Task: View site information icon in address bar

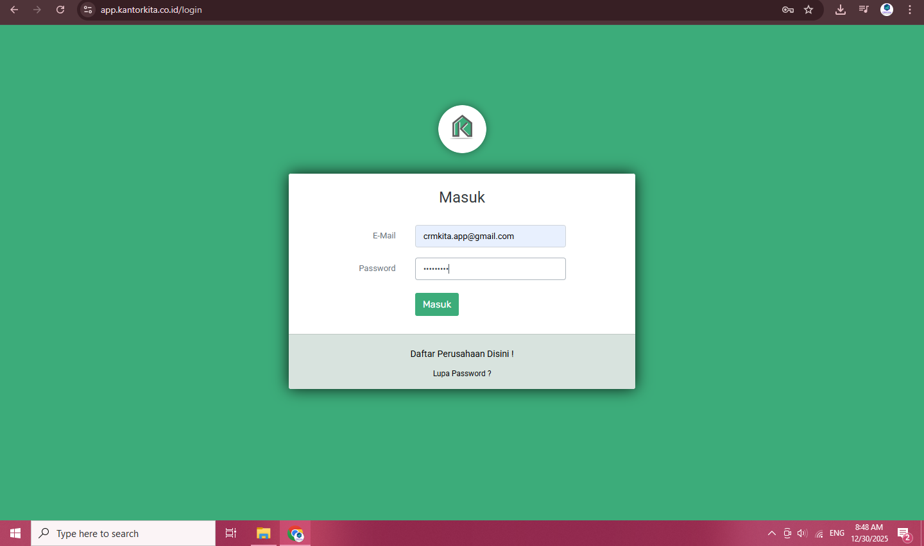Action: click(x=89, y=10)
